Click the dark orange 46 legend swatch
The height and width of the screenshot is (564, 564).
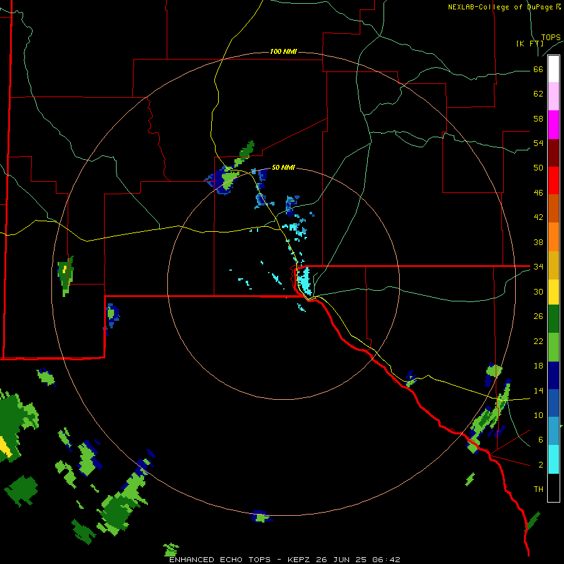pos(553,208)
